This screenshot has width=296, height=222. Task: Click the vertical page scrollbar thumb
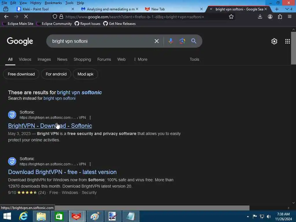click(293, 48)
